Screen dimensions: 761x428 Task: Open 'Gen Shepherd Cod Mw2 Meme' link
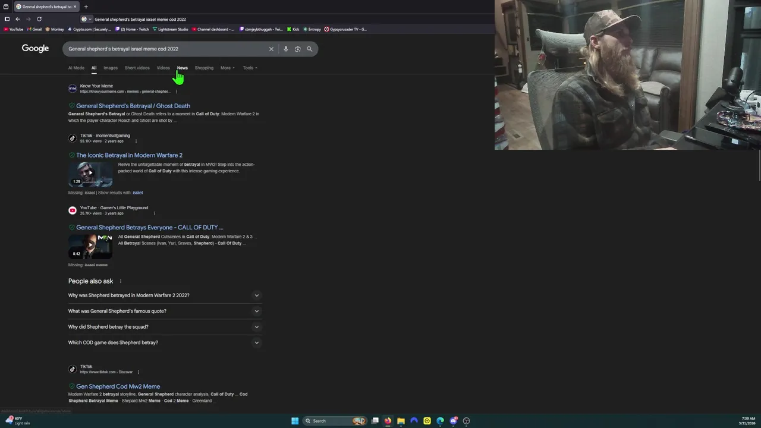[x=118, y=386]
